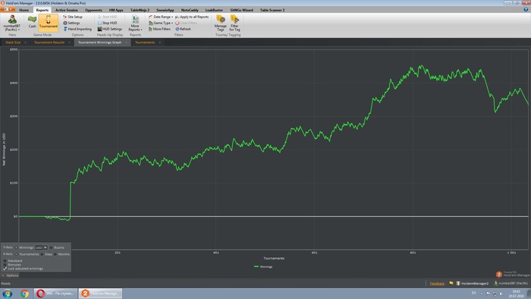Open the USD currency dropdown
Image resolution: width=531 pixels, height=299 pixels.
coord(46,247)
